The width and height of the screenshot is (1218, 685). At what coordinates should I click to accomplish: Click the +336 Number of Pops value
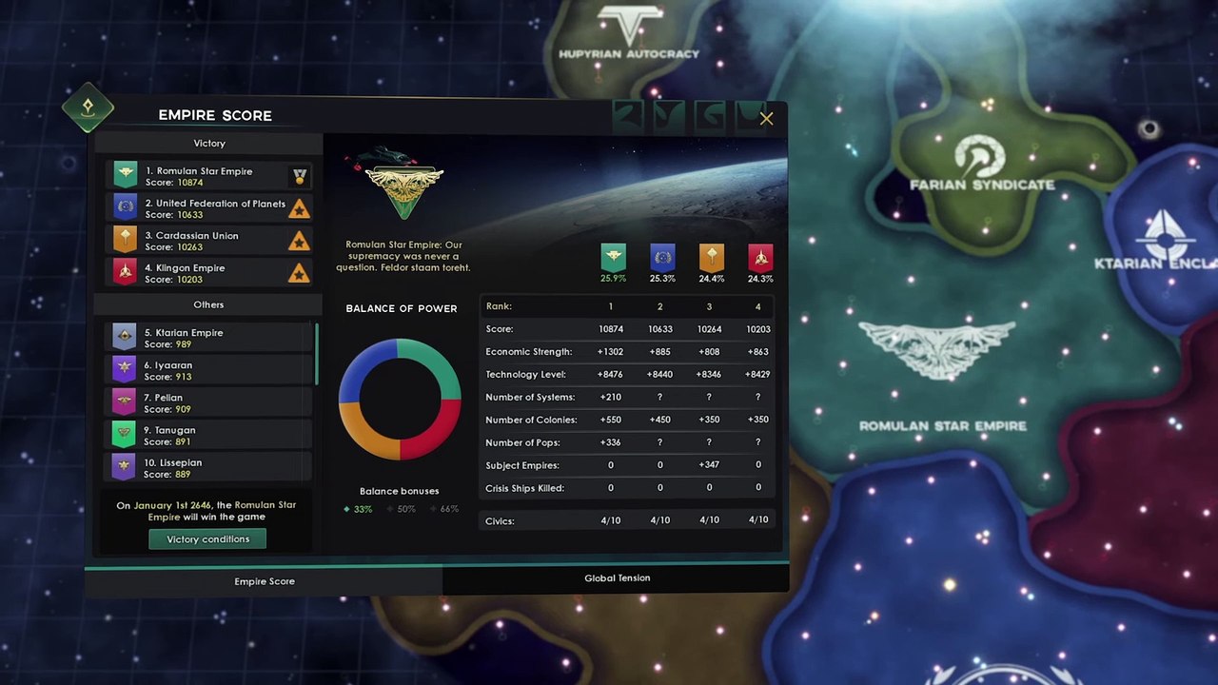[x=610, y=442]
